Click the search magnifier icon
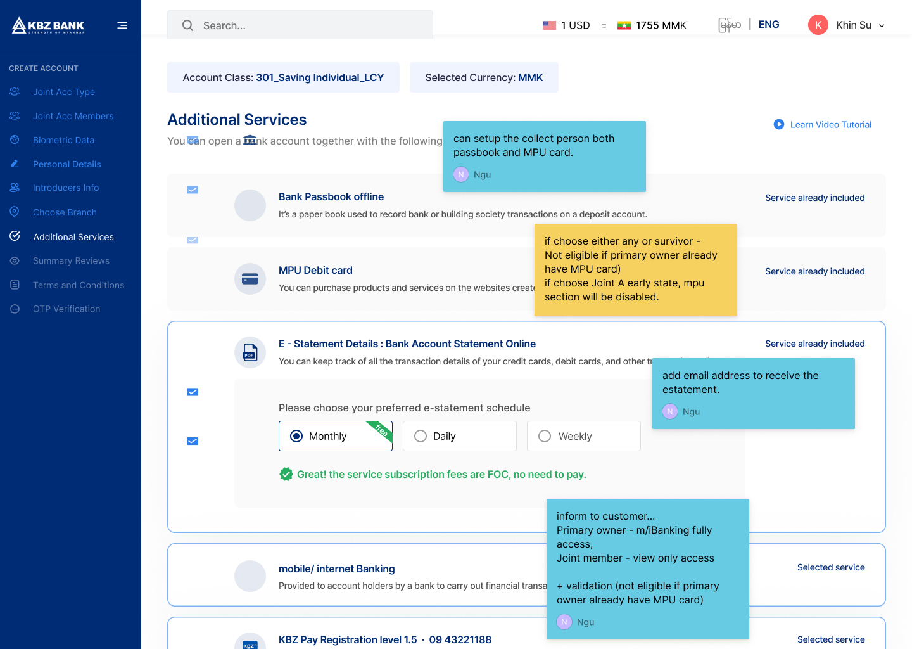Viewport: 912px width, 649px height. [187, 25]
